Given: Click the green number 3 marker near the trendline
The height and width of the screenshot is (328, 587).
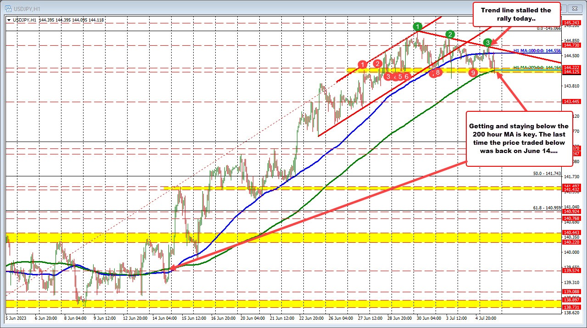Looking at the screenshot, I should coord(487,43).
